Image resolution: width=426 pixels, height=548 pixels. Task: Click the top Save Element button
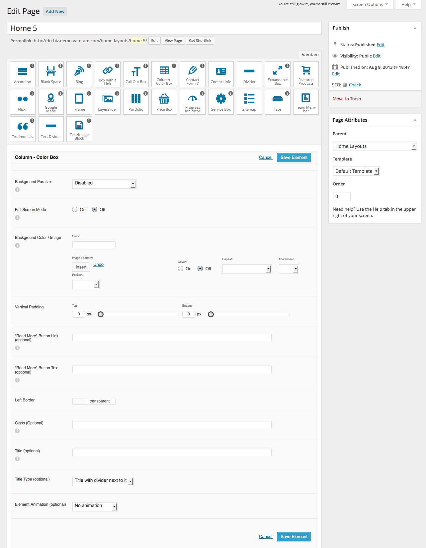pyautogui.click(x=294, y=158)
